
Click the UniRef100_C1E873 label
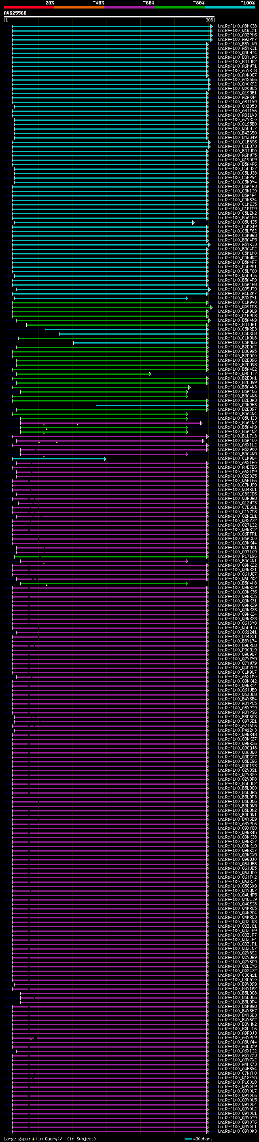click(237, 146)
